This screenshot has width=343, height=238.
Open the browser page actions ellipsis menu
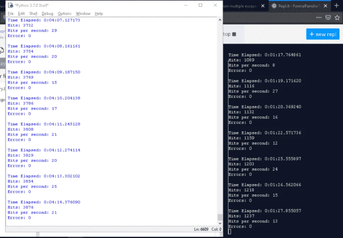coord(319,17)
